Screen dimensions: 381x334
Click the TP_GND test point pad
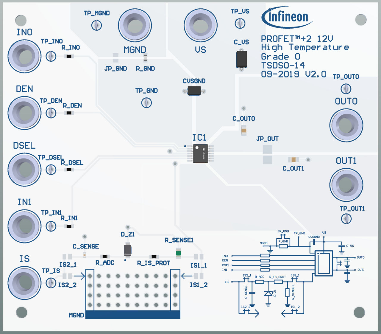click(x=146, y=103)
